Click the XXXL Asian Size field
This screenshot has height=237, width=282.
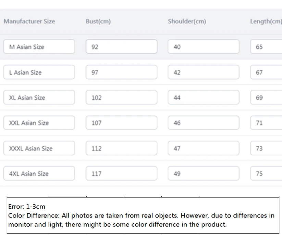point(39,148)
